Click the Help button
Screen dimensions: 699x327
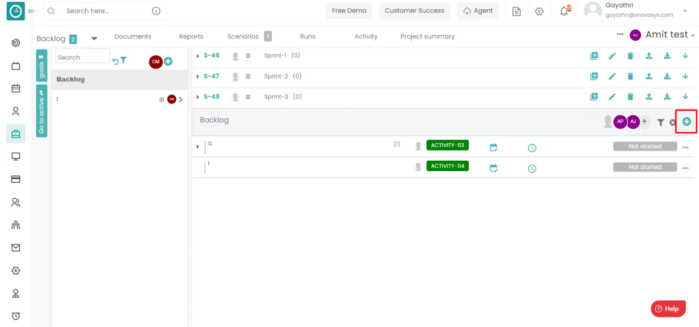point(668,309)
